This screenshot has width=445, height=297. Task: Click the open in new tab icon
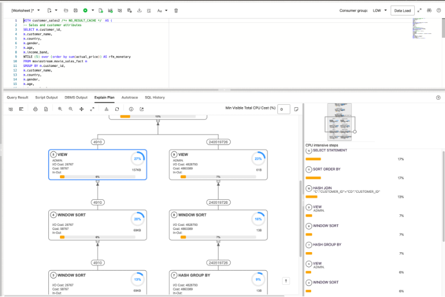pos(142,109)
